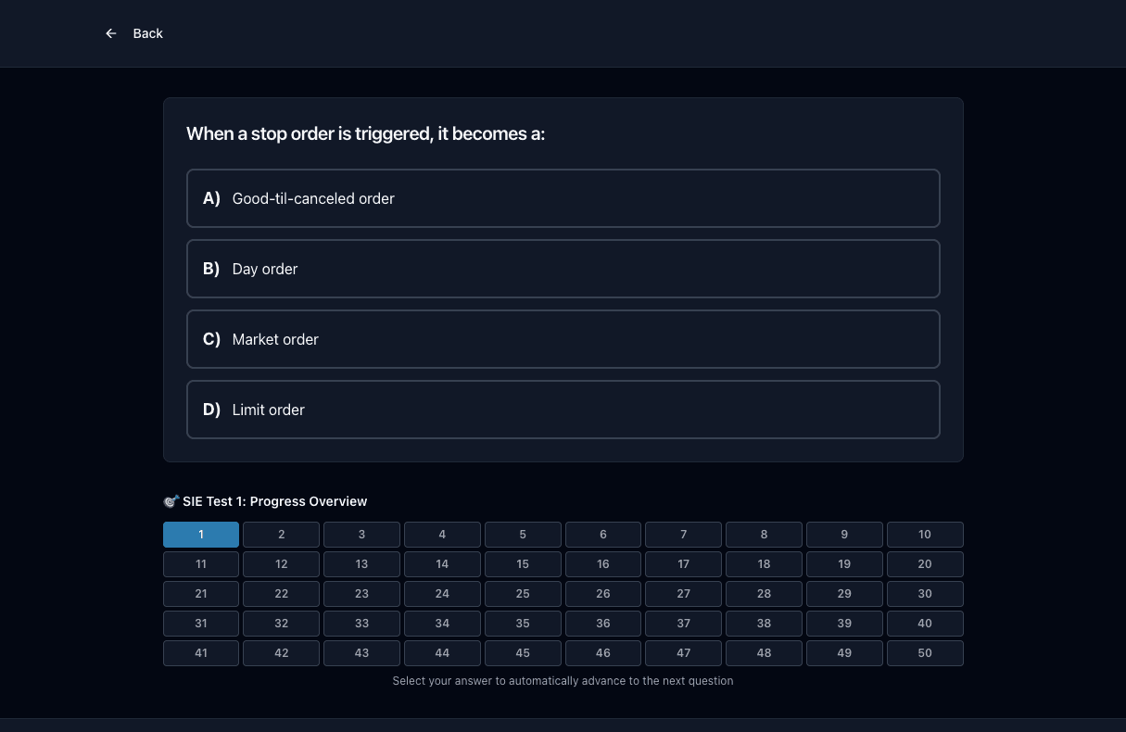Select question 28 in progress overview
The width and height of the screenshot is (1126, 732).
[x=764, y=594]
